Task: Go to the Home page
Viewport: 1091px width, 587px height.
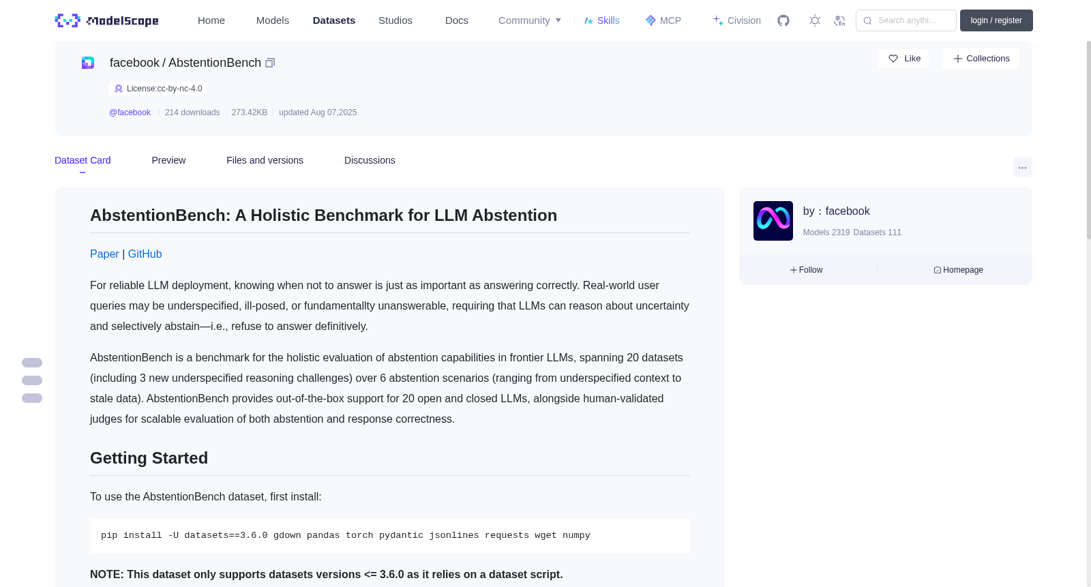Action: tap(211, 20)
